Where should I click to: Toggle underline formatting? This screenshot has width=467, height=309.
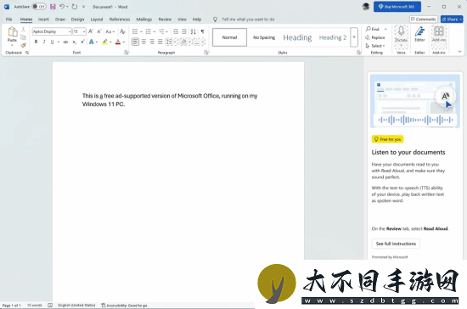(x=52, y=42)
